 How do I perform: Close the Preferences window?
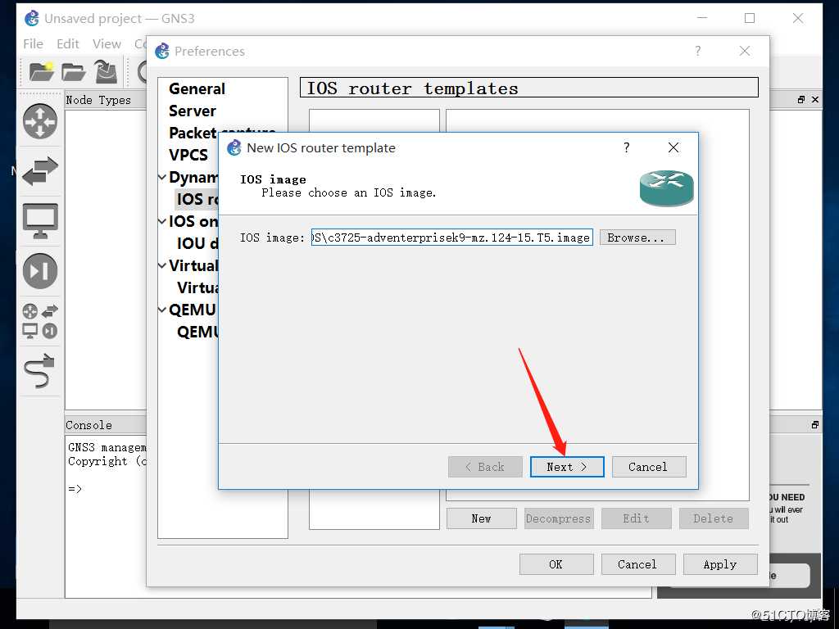[744, 51]
